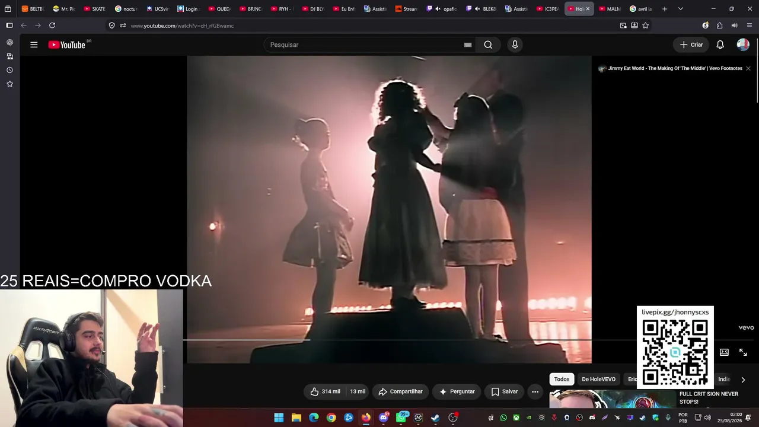Switch to the Login browser tab

pos(189,9)
